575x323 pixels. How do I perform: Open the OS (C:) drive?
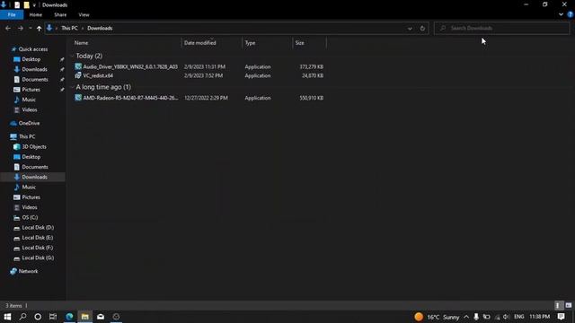click(30, 217)
